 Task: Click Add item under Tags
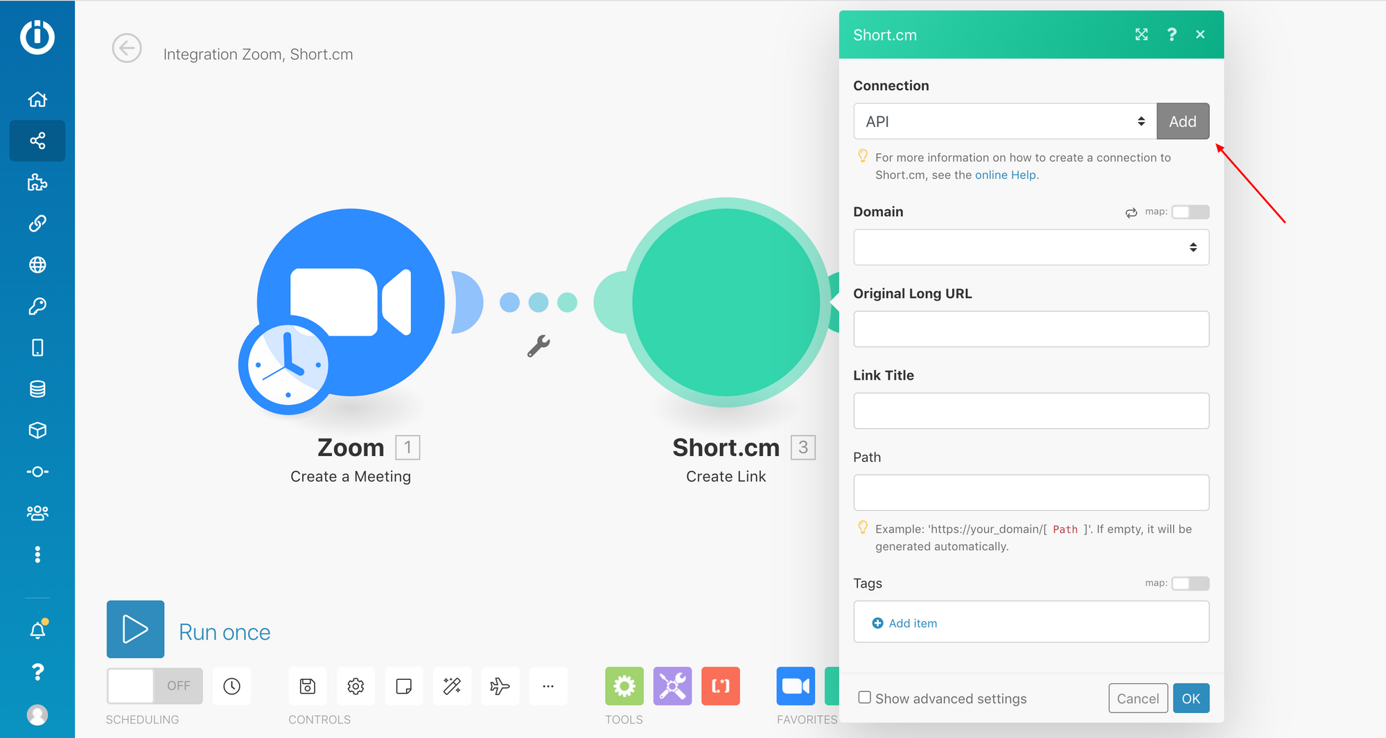pos(904,623)
